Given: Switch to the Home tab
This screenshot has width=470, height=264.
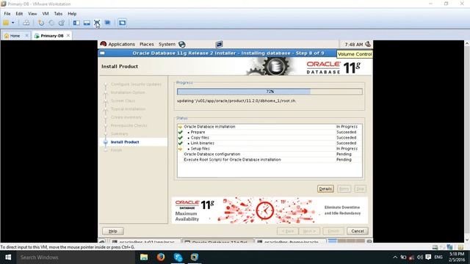Looking at the screenshot, I should 15,36.
